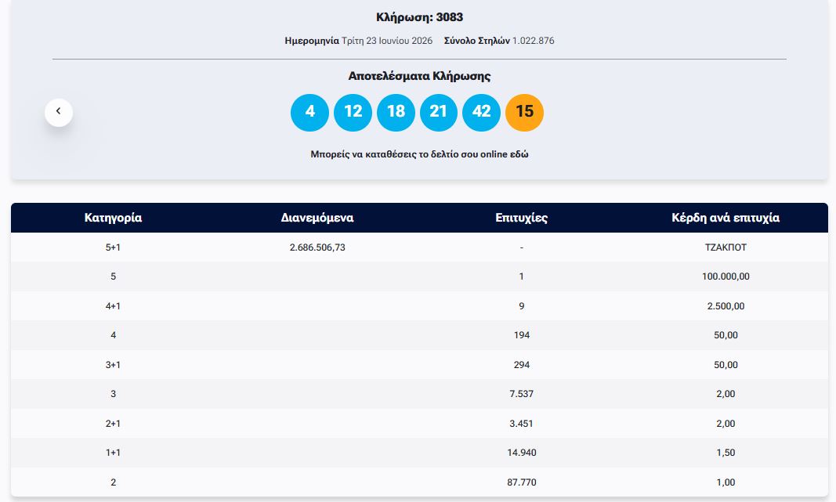This screenshot has width=836, height=502.
Task: Click the 87.770 successes cell
Action: (522, 482)
